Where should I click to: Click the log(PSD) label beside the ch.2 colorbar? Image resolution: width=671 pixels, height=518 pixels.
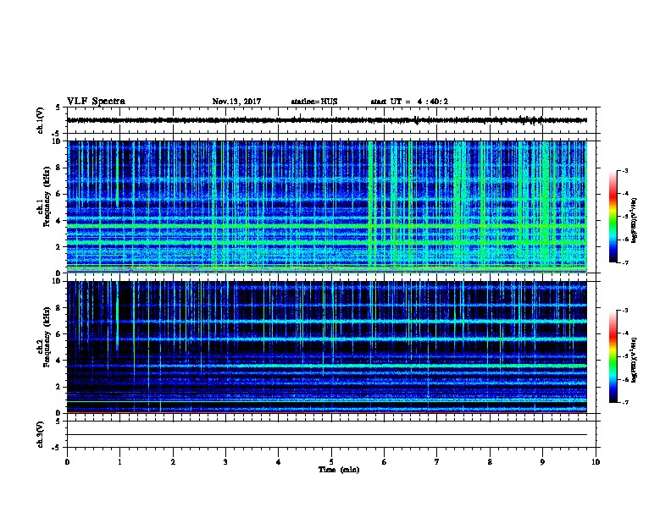[x=634, y=360]
